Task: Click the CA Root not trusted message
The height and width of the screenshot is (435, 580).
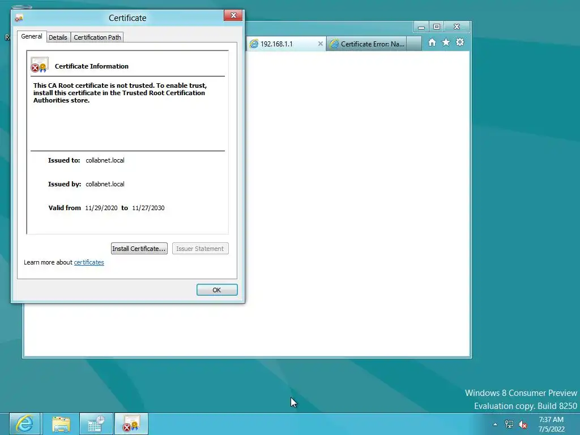Action: [x=120, y=93]
